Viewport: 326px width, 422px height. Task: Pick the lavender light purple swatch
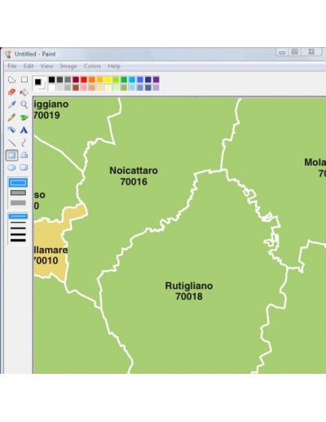pyautogui.click(x=156, y=87)
